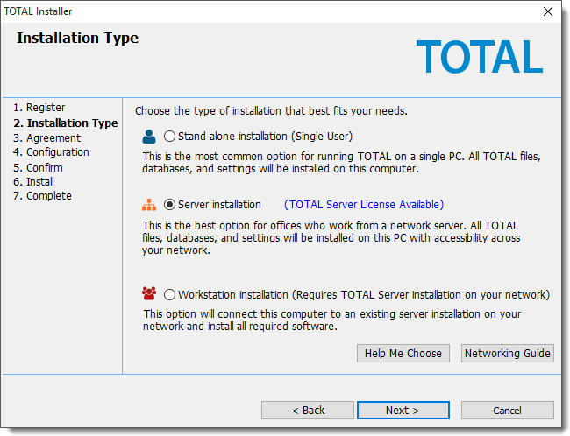
Task: Click the Workstation installation label text
Action: (364, 295)
